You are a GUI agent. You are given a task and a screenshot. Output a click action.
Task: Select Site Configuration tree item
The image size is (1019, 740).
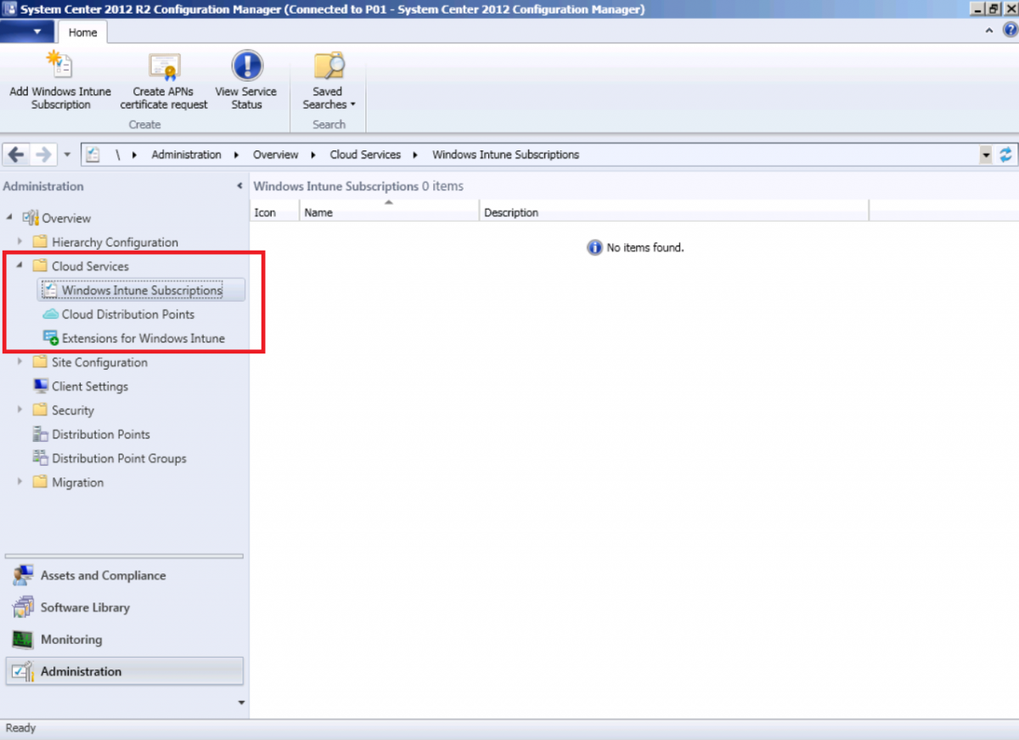tap(99, 362)
